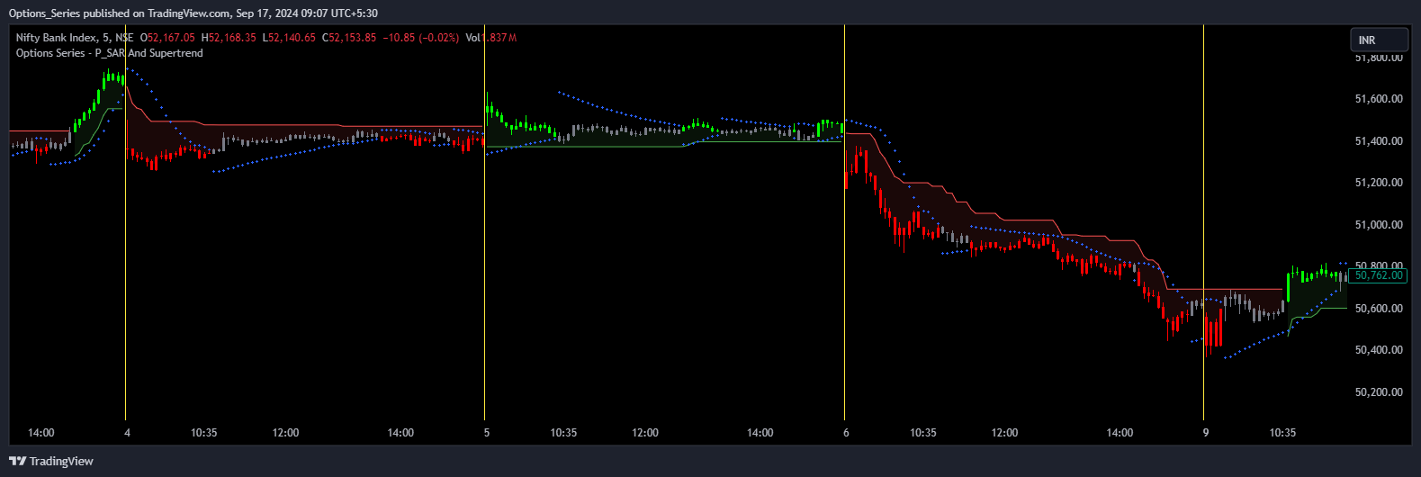Click the close value C52,153.85
Viewport: 1421px width, 477px height.
(x=349, y=38)
